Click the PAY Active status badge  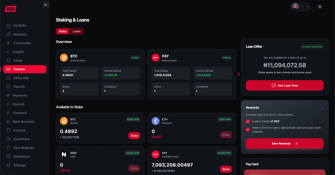226,58
